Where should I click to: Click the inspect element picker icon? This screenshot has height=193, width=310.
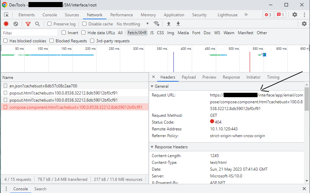[x=6, y=15]
